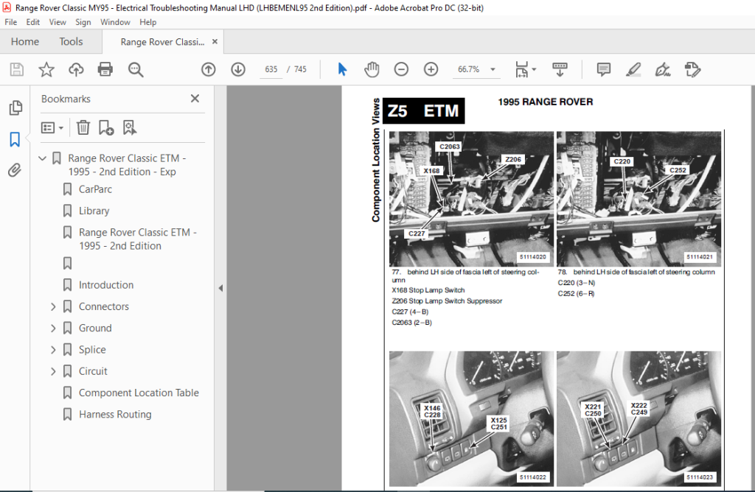Click the zoom percentage field 66.7%

point(468,69)
